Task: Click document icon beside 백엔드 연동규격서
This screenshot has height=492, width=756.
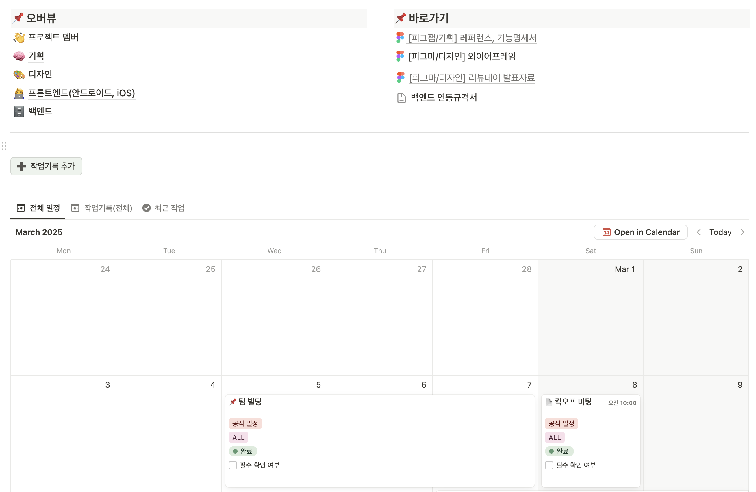Action: (x=401, y=98)
